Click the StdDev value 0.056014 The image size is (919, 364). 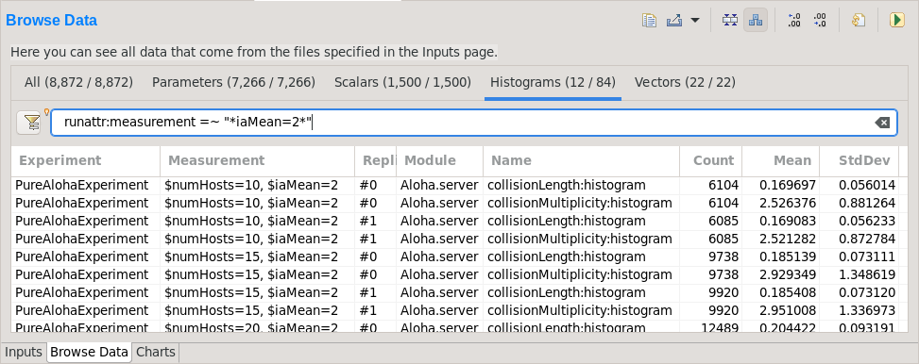(x=867, y=186)
